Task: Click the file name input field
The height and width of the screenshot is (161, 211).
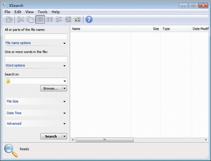Action: pyautogui.click(x=36, y=36)
